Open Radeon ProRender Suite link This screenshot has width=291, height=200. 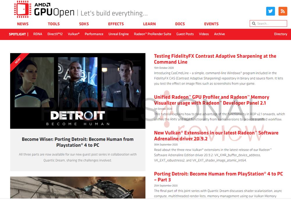(152, 34)
